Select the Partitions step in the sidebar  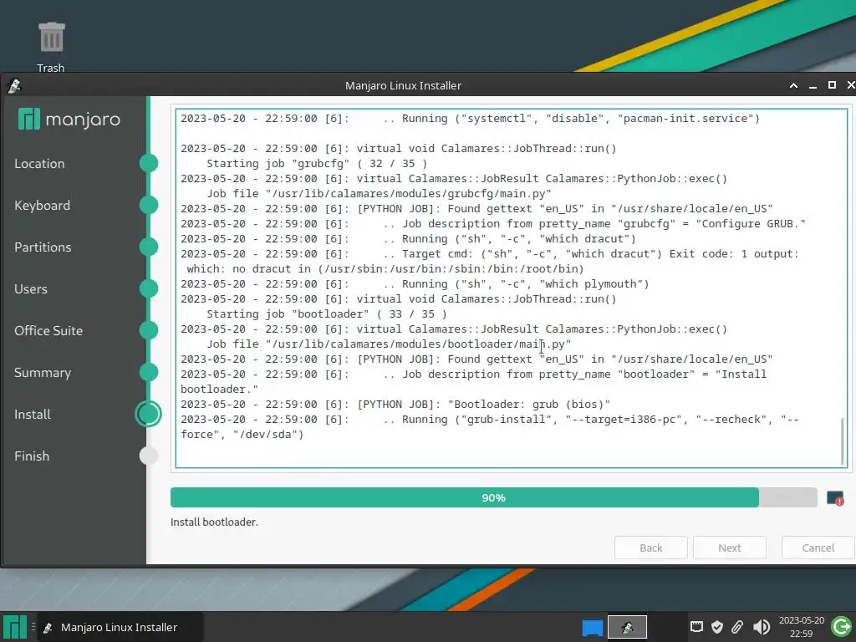[43, 247]
